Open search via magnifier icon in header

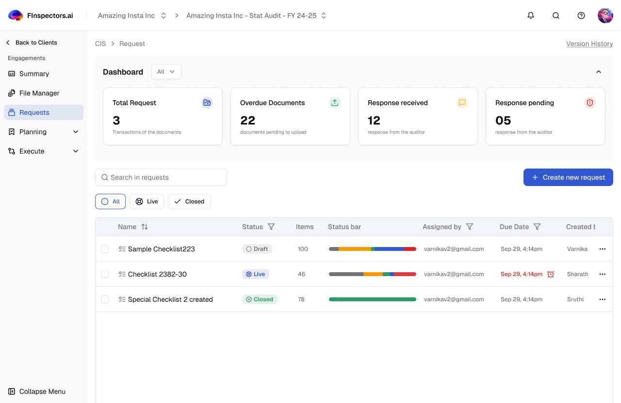coord(556,15)
